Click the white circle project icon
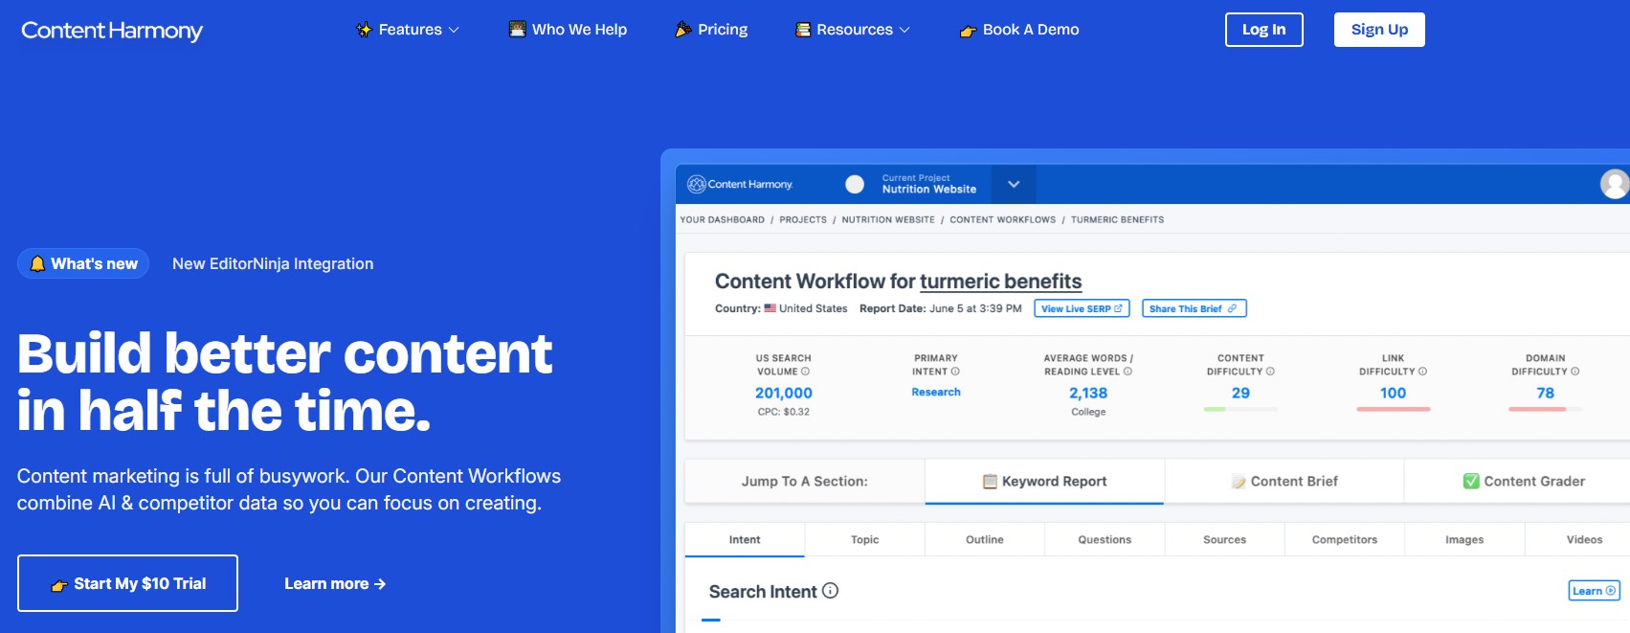The width and height of the screenshot is (1630, 633). click(855, 184)
